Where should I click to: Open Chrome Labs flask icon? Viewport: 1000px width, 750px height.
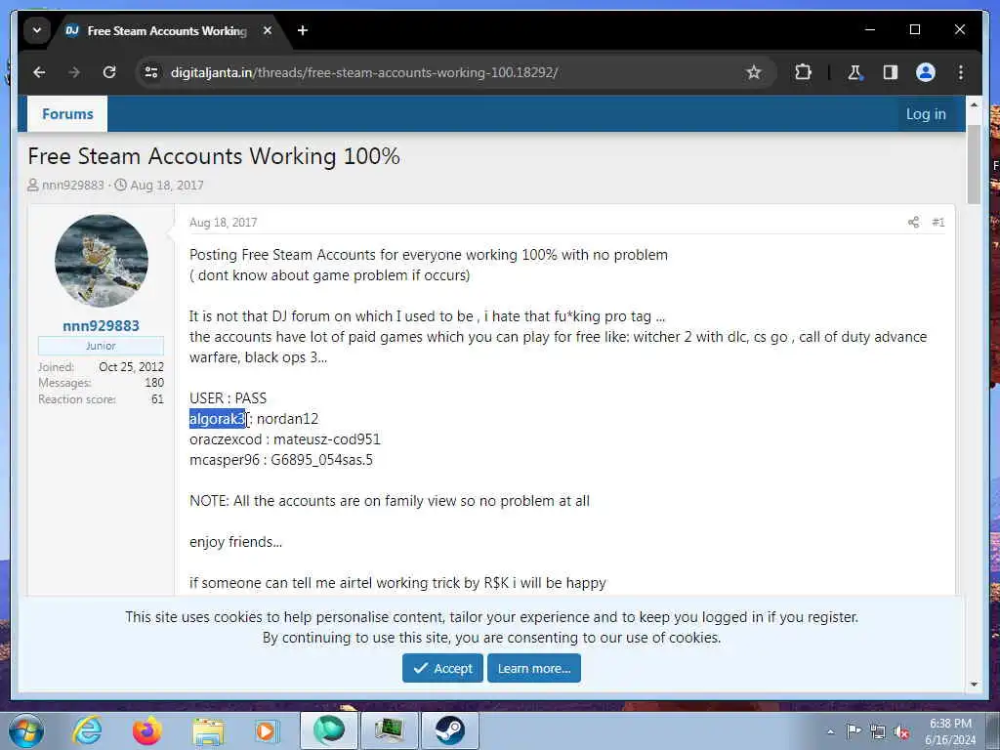[x=854, y=72]
